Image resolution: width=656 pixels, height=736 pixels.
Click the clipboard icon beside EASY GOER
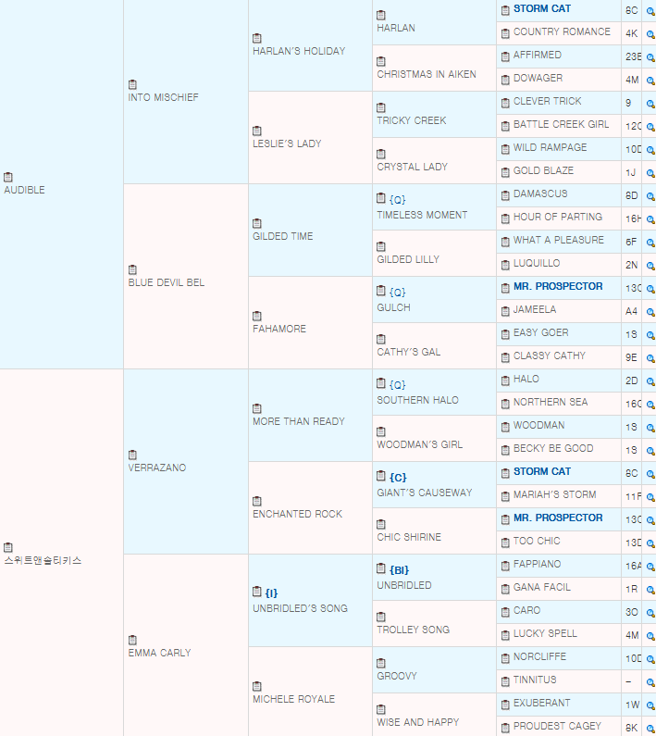(505, 334)
